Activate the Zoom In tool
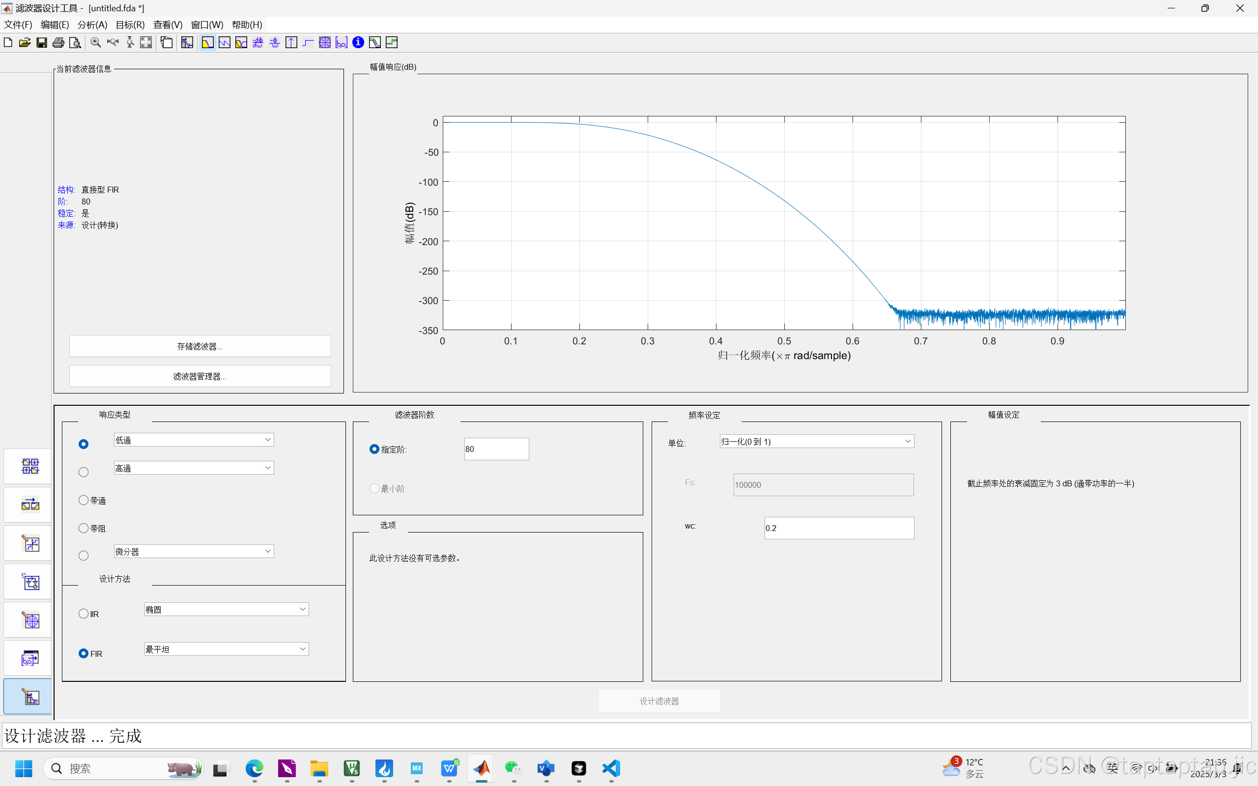Screen dimensions: 1258x786 click(95, 43)
